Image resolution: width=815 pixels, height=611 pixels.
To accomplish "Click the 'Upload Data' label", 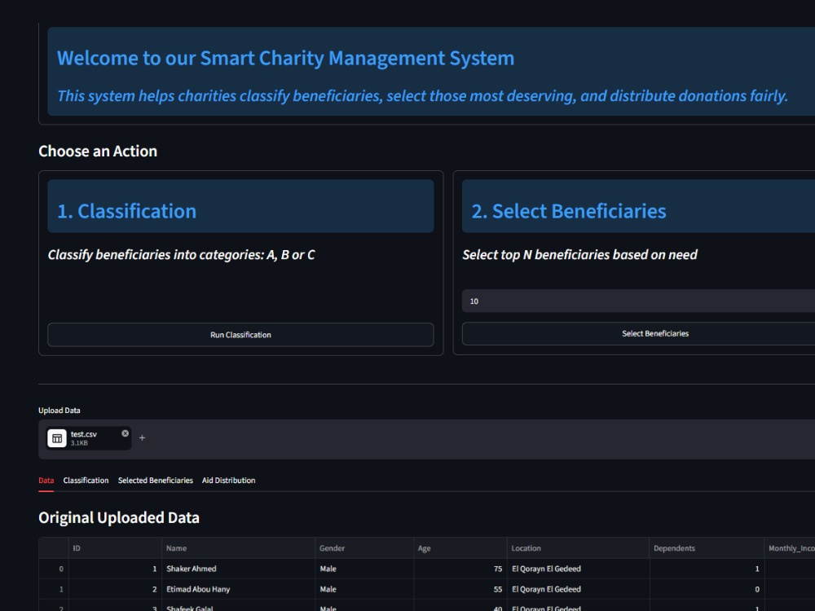I will click(x=59, y=411).
